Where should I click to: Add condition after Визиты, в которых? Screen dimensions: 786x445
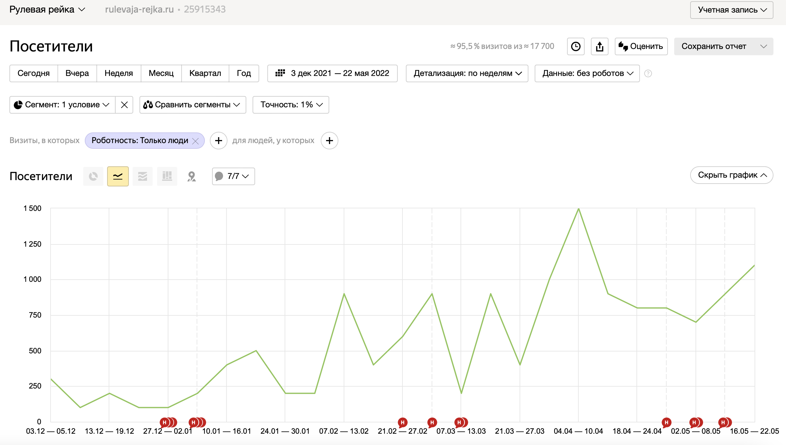click(x=219, y=141)
